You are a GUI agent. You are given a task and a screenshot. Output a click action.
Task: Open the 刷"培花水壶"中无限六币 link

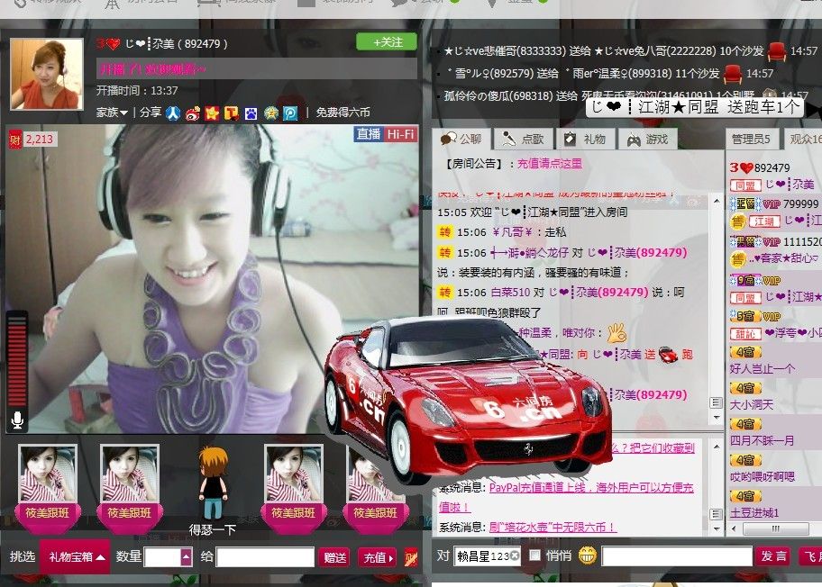[553, 528]
